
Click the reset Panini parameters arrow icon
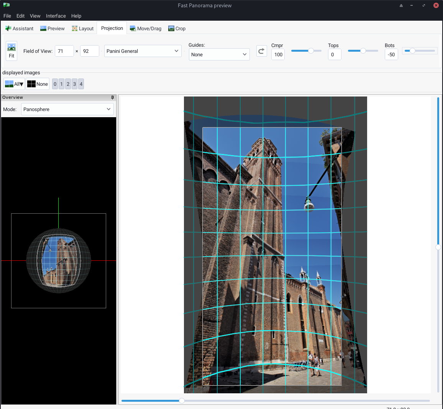point(261,51)
